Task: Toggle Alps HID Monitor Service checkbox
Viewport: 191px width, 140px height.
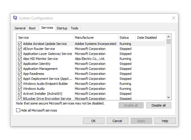Action: tap(20, 59)
